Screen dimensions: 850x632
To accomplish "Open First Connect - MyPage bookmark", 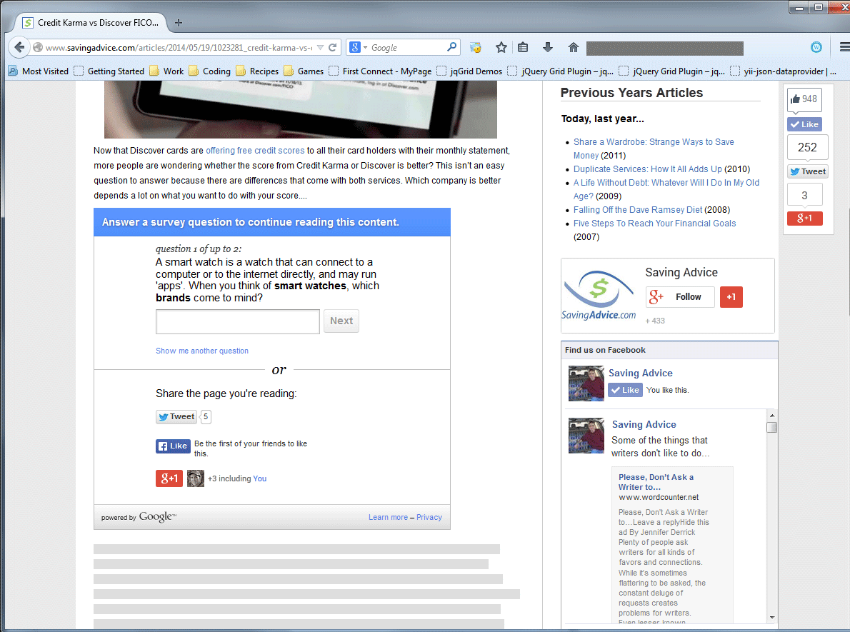I will [x=380, y=71].
